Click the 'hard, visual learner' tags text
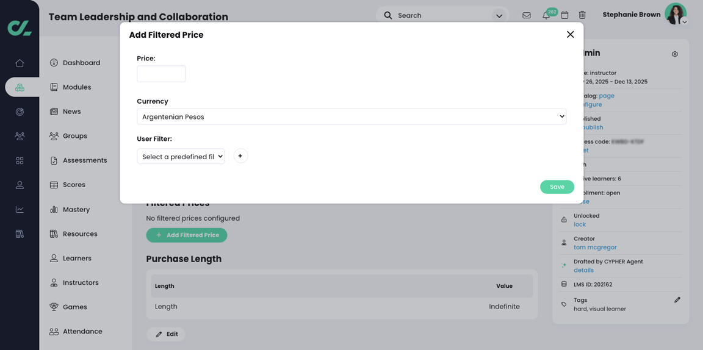Viewport: 703px width, 350px height. click(x=600, y=309)
